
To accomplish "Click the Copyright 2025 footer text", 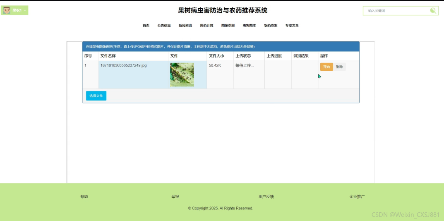I will (x=220, y=208).
